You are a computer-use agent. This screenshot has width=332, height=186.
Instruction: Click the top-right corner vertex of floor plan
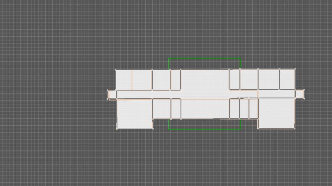click(295, 69)
